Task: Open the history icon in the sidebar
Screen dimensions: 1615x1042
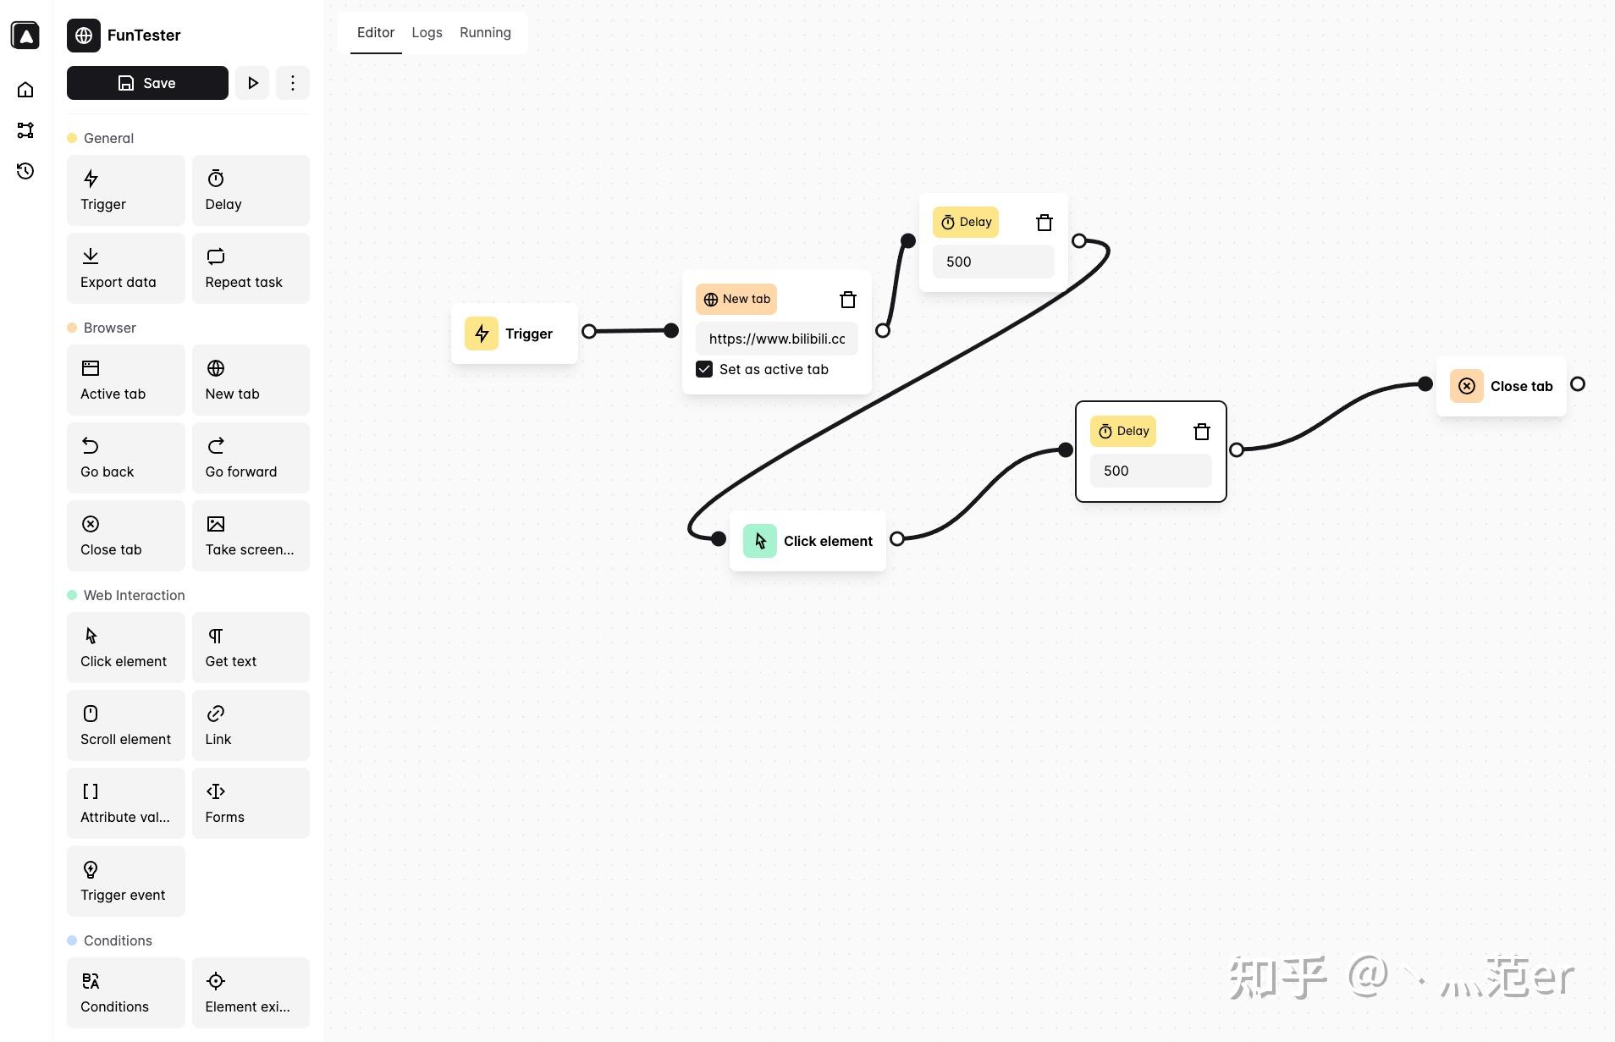Action: click(x=25, y=170)
